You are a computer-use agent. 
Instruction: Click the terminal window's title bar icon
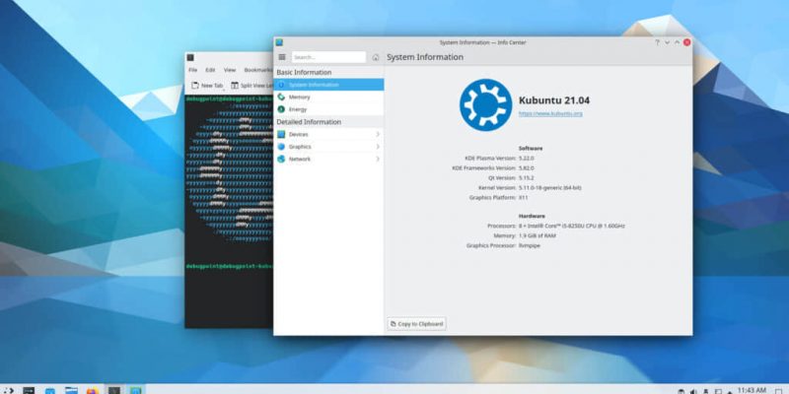coord(190,57)
